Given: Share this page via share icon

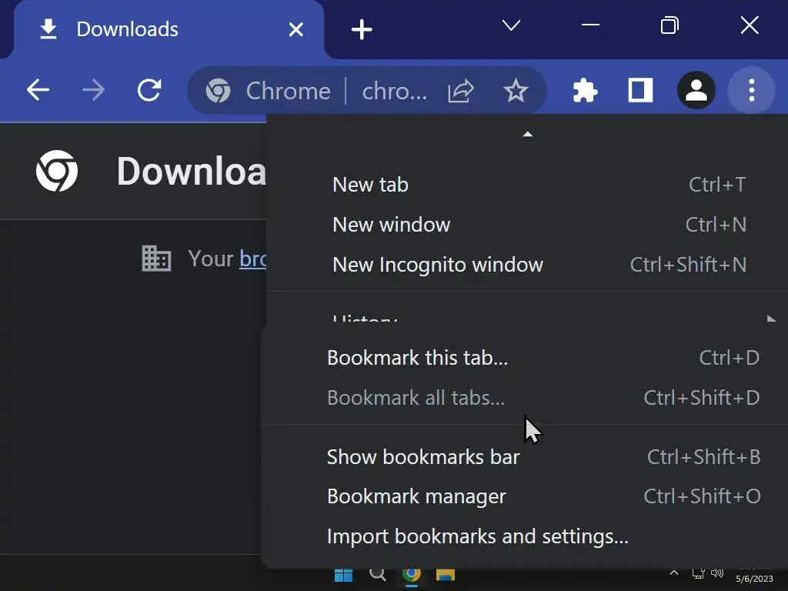Looking at the screenshot, I should pyautogui.click(x=461, y=91).
